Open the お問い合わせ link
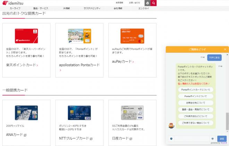 [x=135, y=3]
